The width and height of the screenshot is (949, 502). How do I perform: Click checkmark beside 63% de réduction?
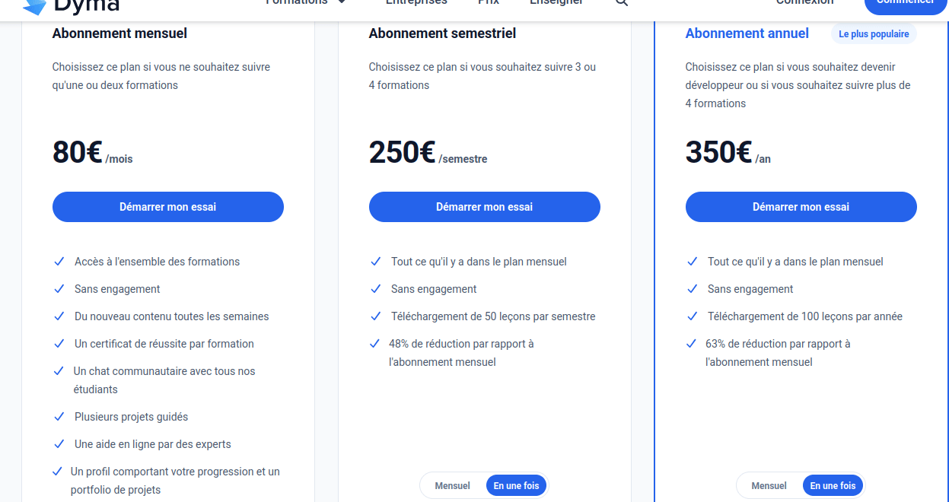click(692, 344)
